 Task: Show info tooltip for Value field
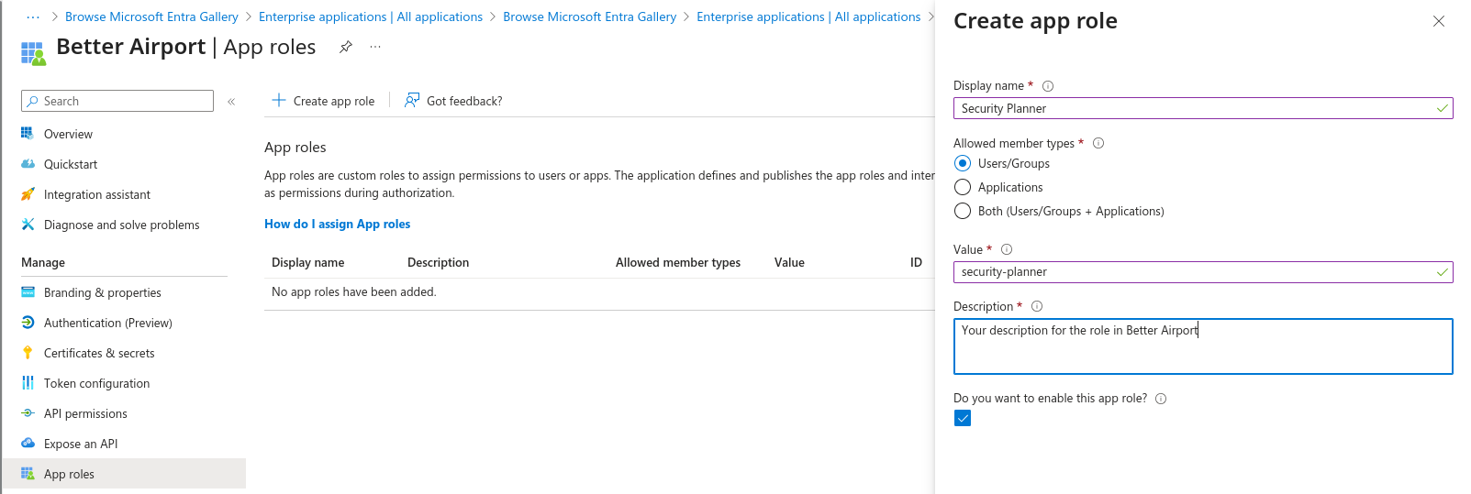pos(1007,249)
